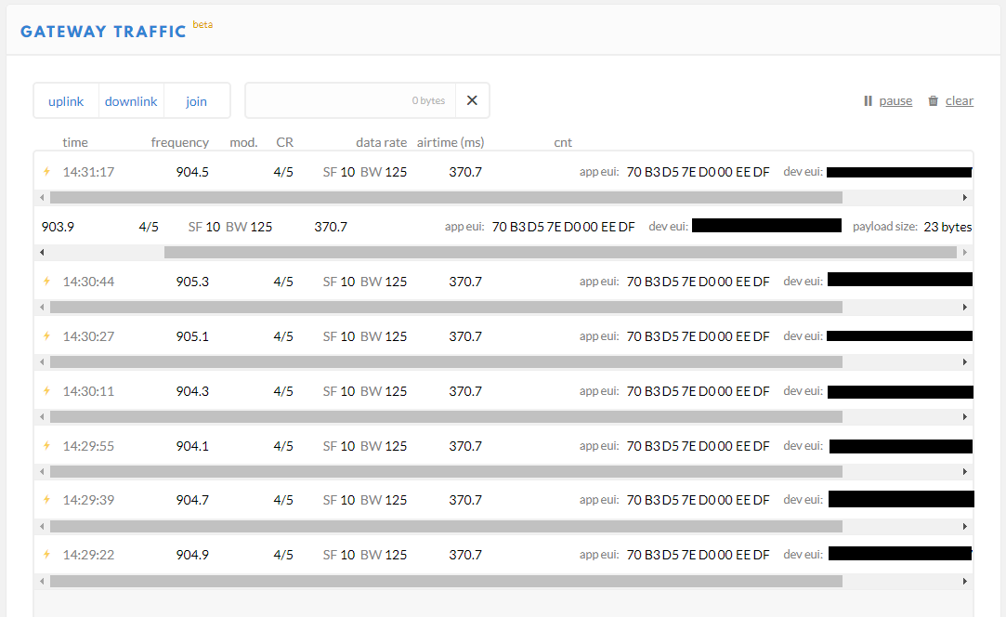Click the Gateway Traffic heading
This screenshot has width=1006, height=617.
click(103, 32)
